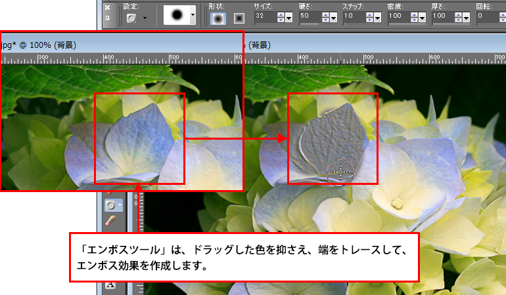The height and width of the screenshot is (295, 506).
Task: Click the サイズ value field showing 32
Action: pos(265,16)
